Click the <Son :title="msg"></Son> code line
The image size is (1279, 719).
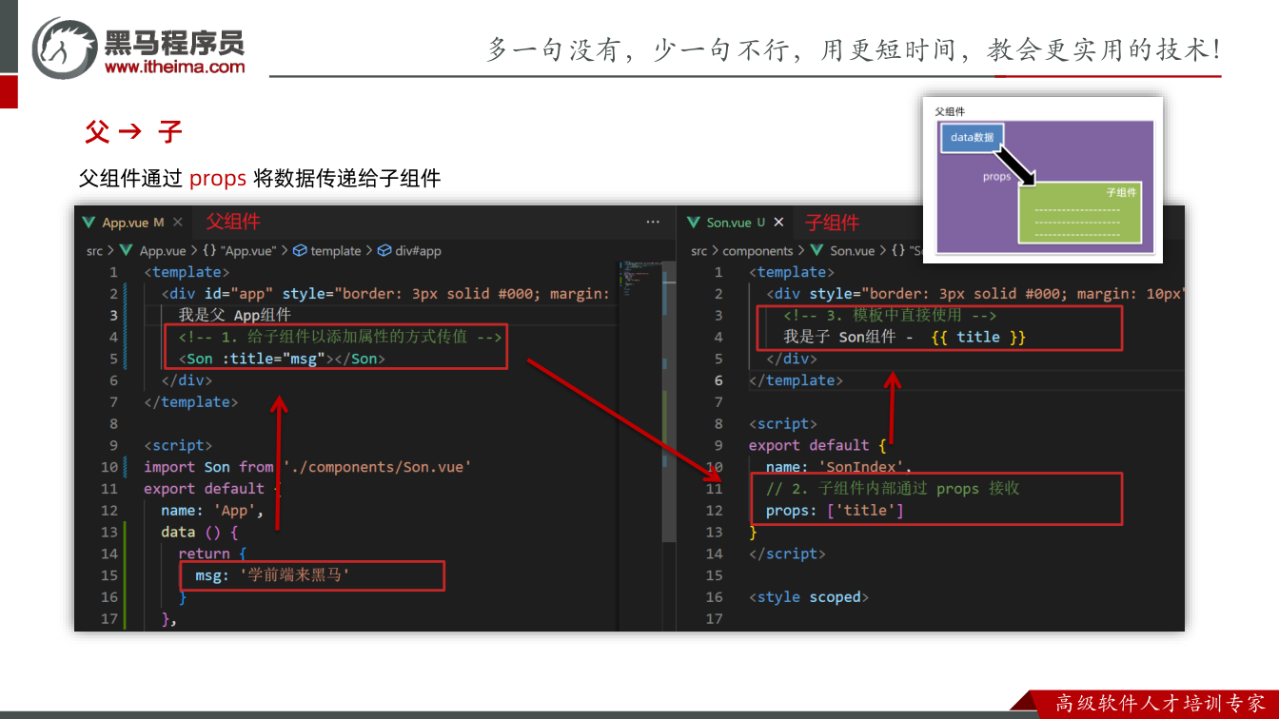pyautogui.click(x=283, y=359)
